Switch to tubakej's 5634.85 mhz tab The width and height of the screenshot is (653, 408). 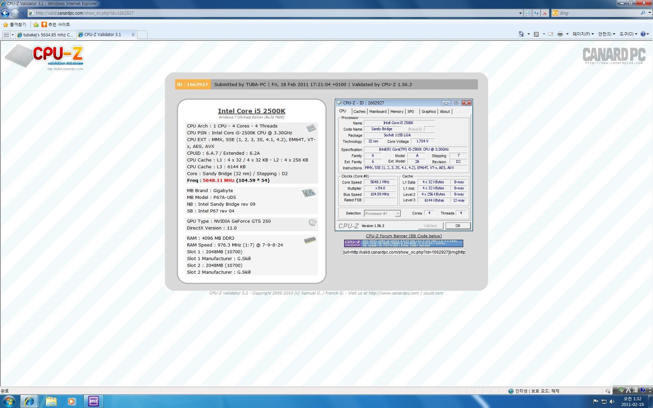coord(46,35)
